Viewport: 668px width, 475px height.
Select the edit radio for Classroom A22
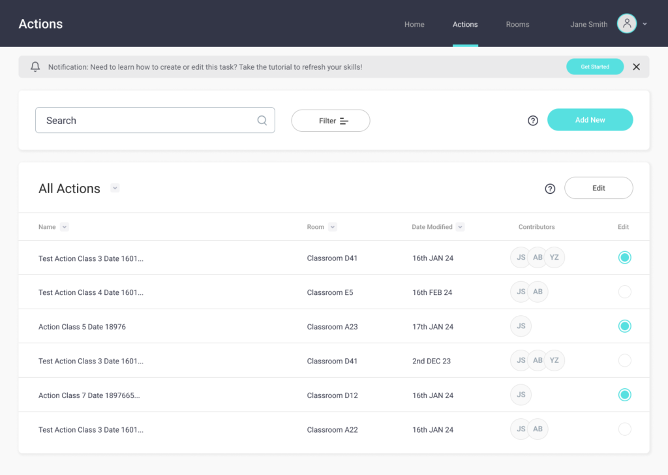pyautogui.click(x=624, y=429)
